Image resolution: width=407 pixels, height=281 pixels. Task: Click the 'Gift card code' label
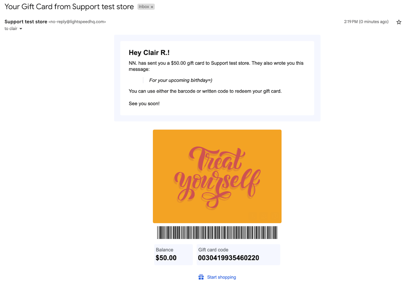[213, 250]
